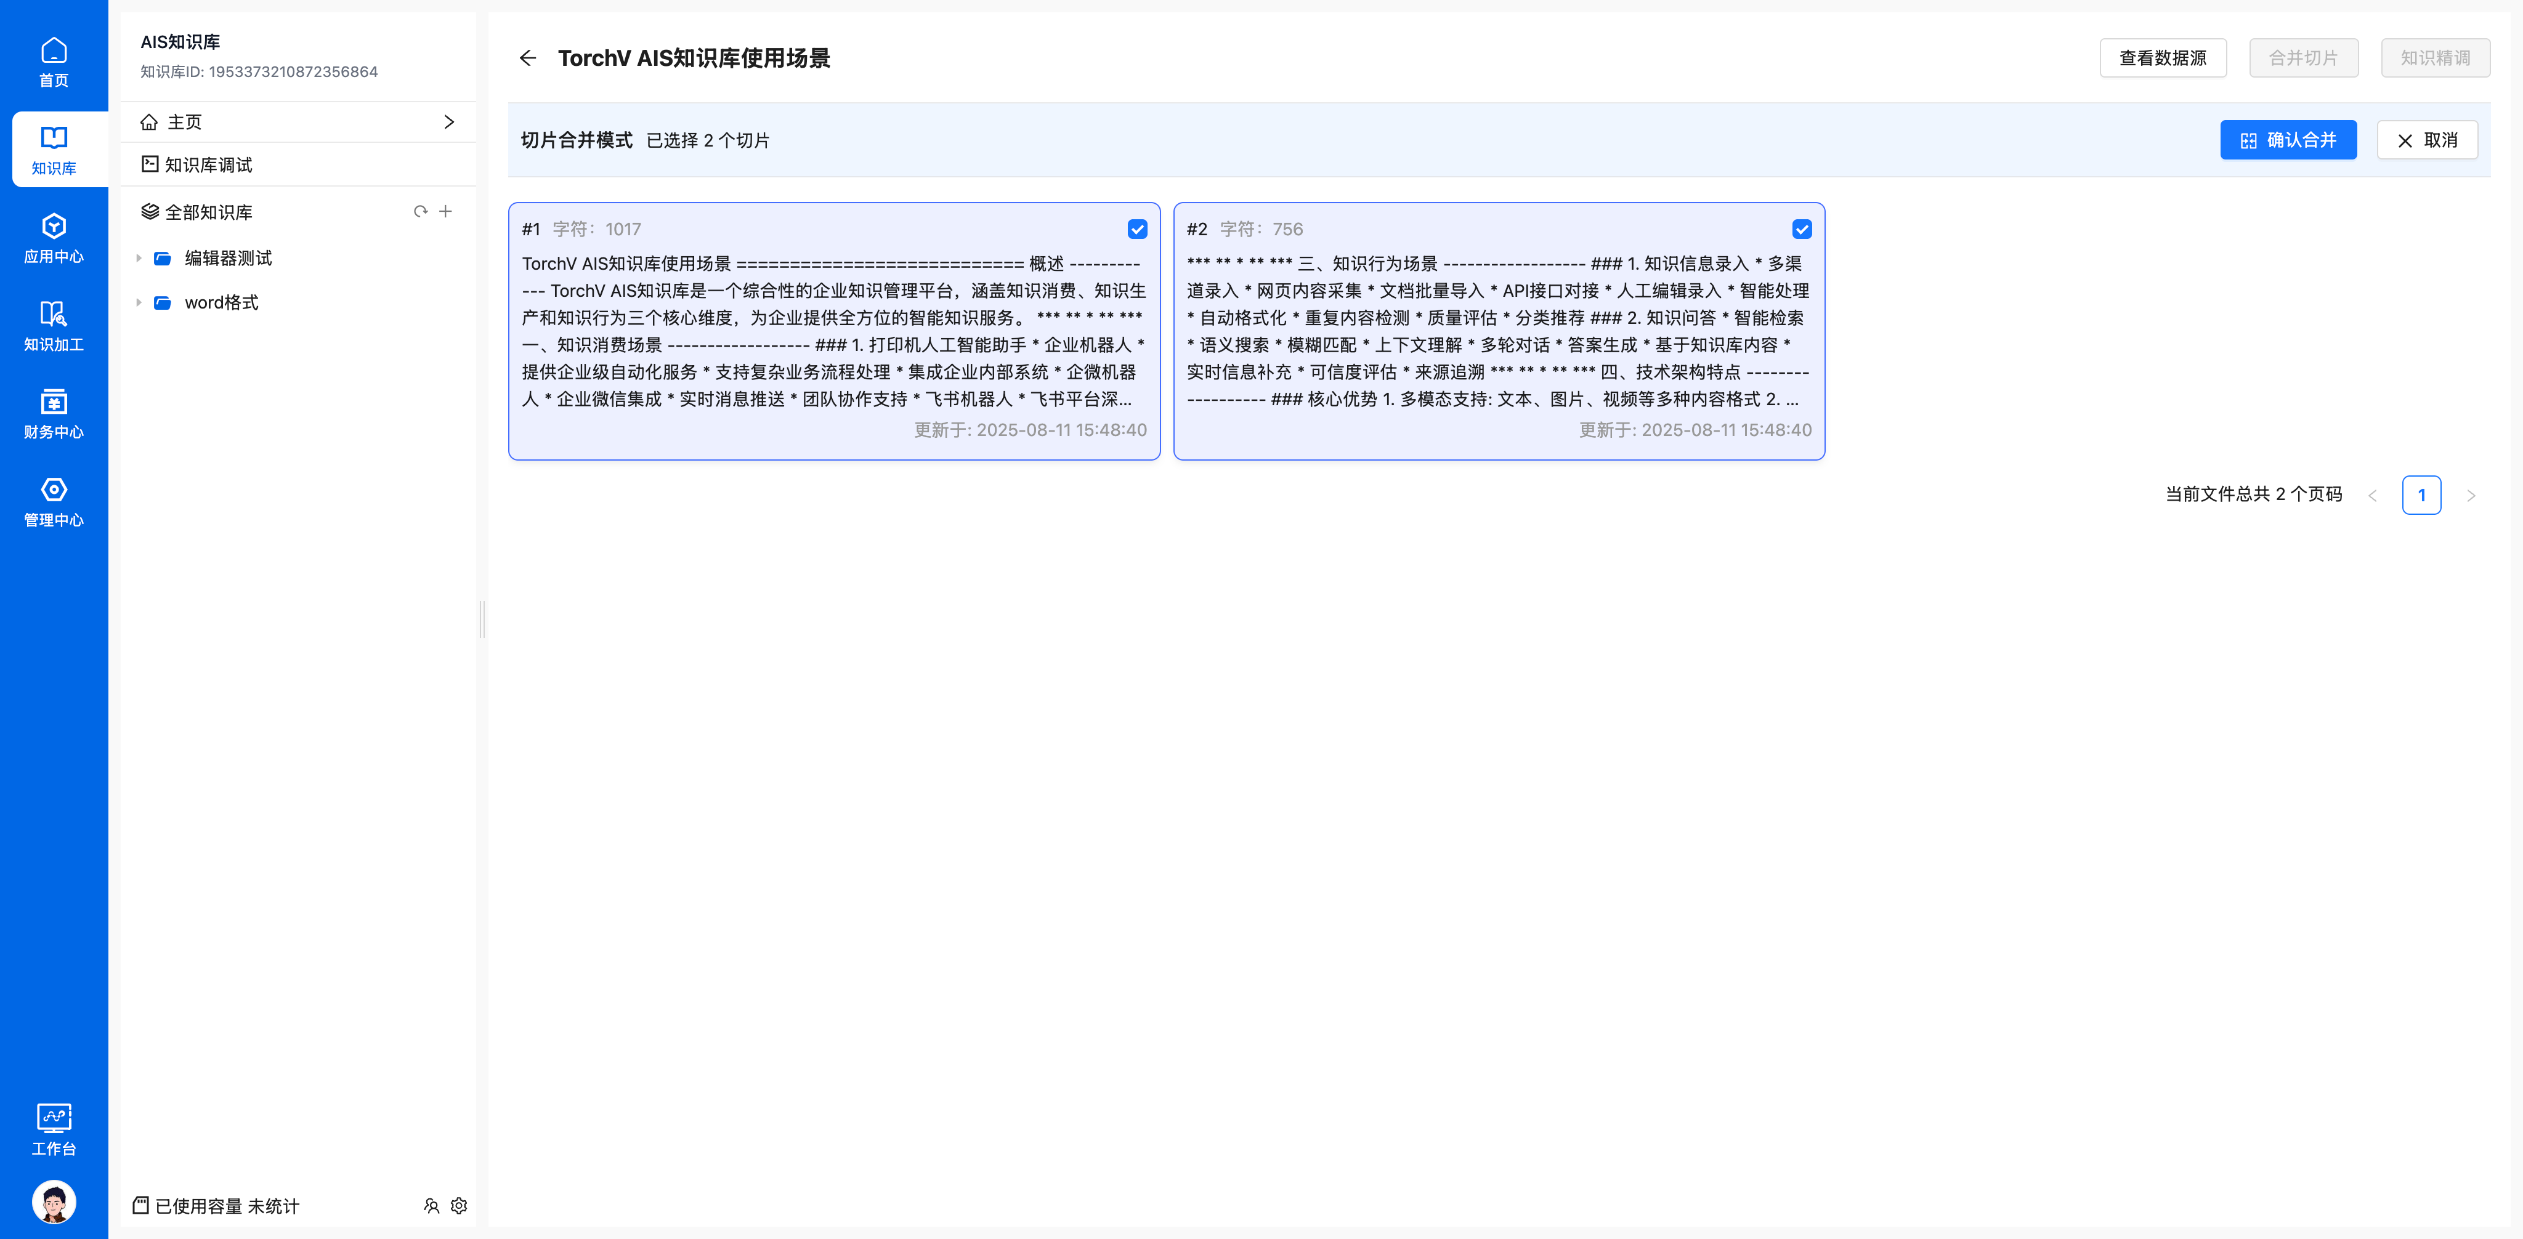The image size is (2523, 1239).
Task: Click the 已选择 2 个切片 status text
Action: coord(707,140)
